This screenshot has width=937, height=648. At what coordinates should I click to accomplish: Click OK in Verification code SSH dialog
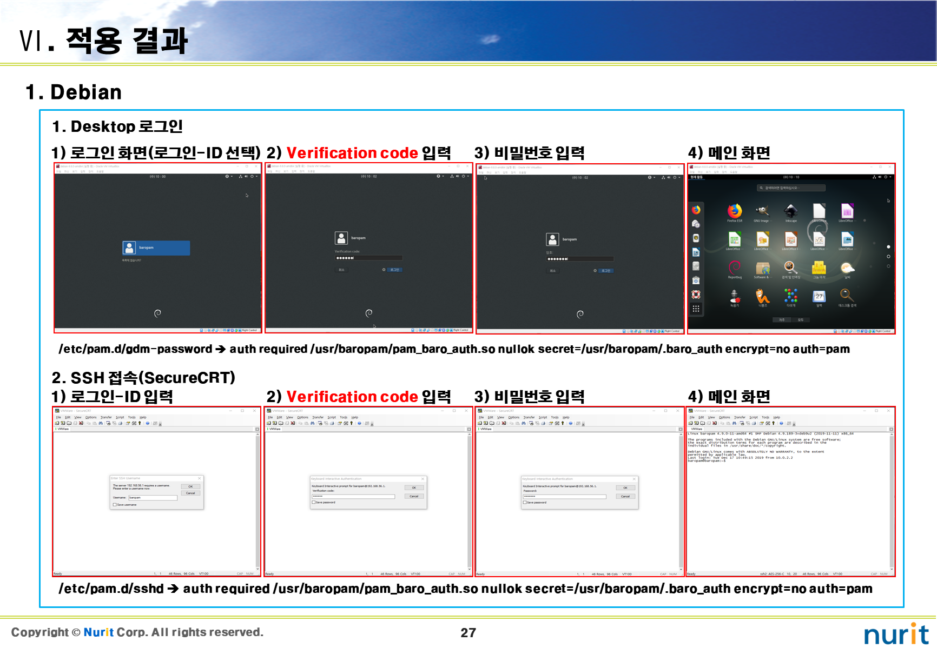pos(414,487)
